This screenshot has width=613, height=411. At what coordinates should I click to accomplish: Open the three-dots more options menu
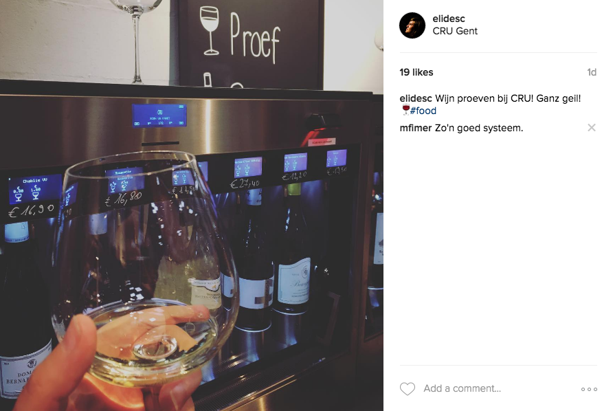coord(589,389)
